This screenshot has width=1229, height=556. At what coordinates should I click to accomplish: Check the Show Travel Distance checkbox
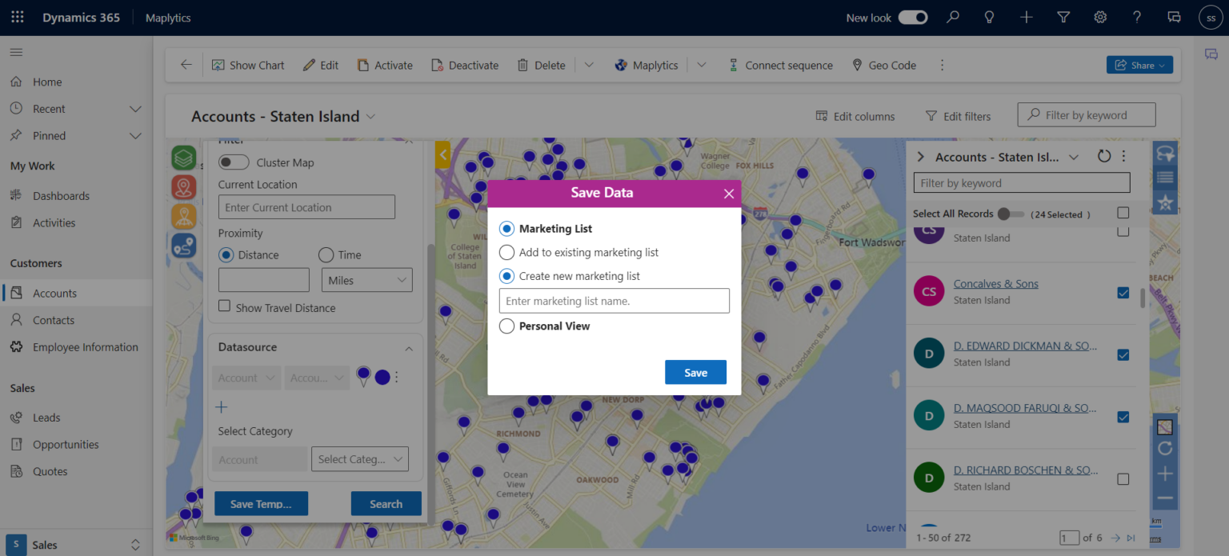(222, 307)
